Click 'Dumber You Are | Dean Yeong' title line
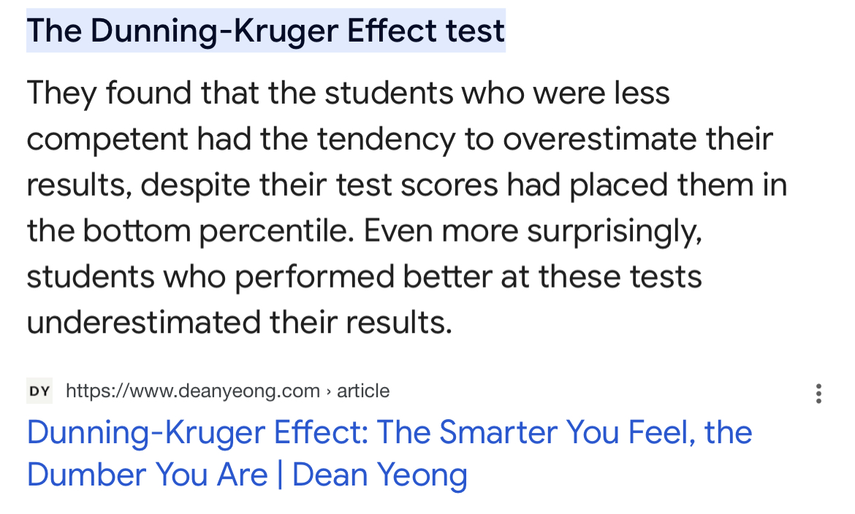The width and height of the screenshot is (855, 514). pos(247,475)
